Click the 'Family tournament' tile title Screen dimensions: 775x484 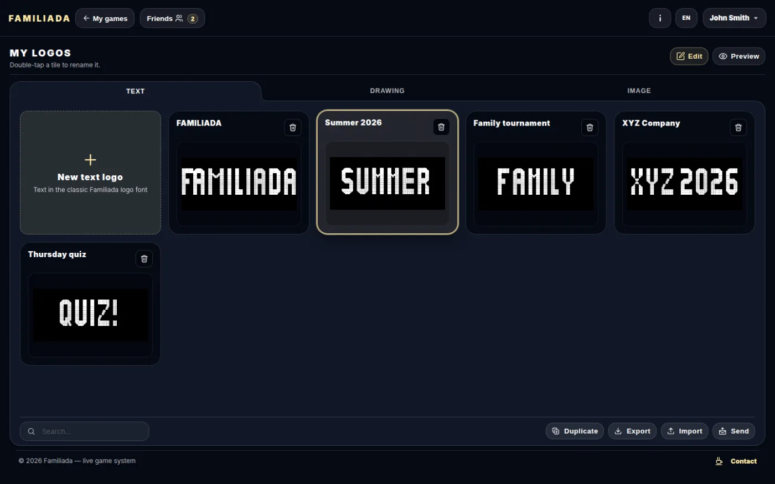[512, 123]
